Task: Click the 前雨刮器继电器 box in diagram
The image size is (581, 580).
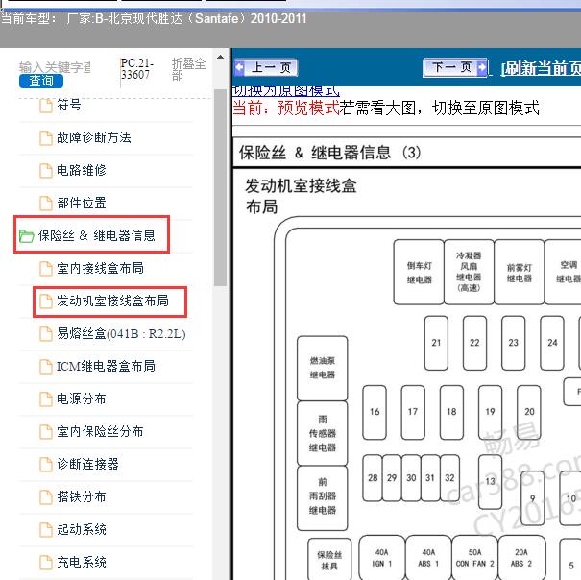Action: [x=323, y=498]
